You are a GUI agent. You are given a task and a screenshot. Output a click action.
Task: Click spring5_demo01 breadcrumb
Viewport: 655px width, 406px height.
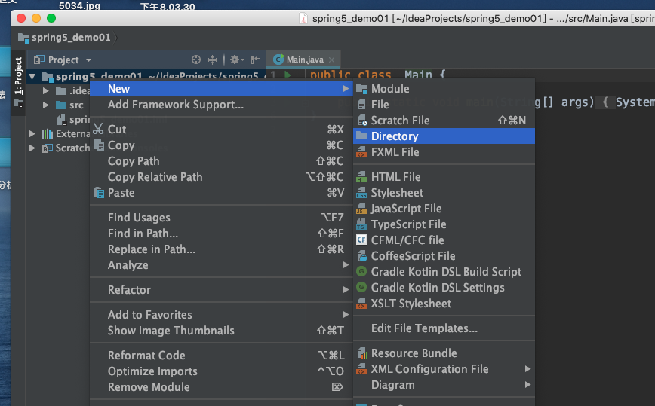64,38
